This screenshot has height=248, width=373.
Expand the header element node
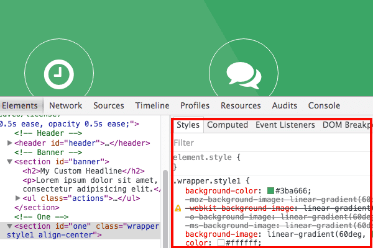point(10,143)
